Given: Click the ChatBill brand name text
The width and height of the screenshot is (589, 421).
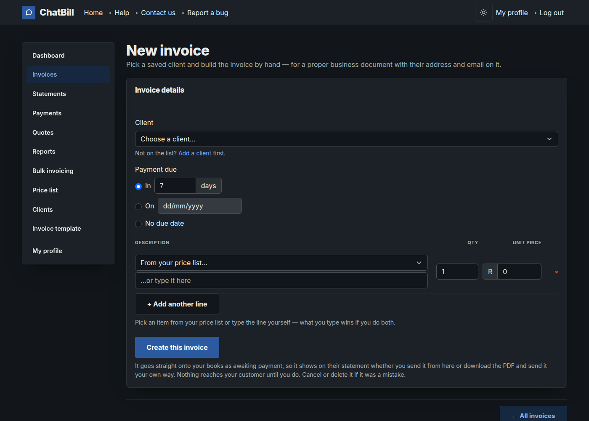Looking at the screenshot, I should 57,13.
